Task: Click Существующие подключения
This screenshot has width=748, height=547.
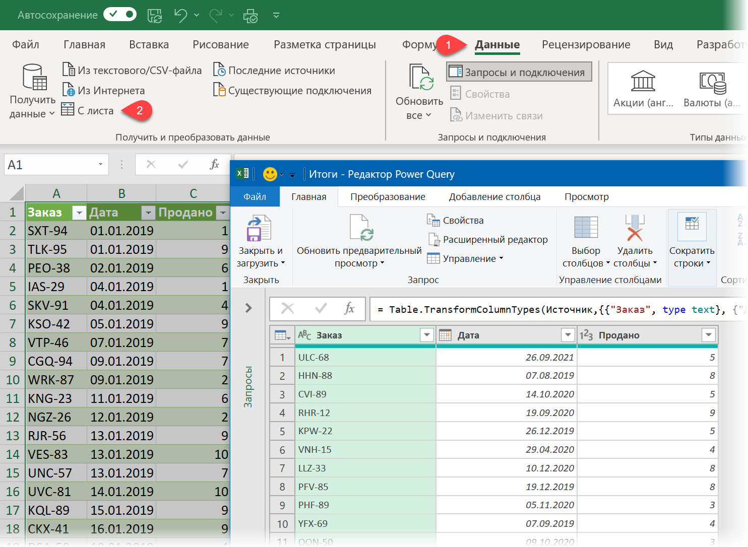Action: (x=292, y=90)
